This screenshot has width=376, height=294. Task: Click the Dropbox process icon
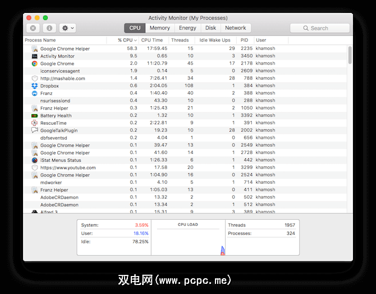pyautogui.click(x=35, y=86)
